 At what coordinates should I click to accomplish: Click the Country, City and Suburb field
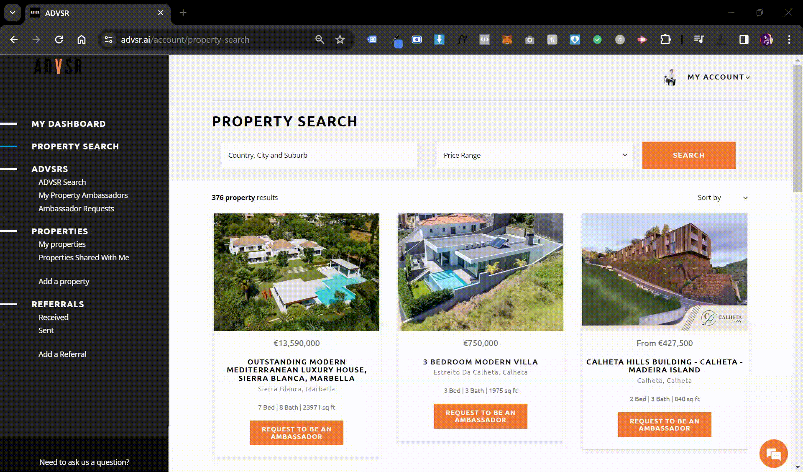pos(320,155)
